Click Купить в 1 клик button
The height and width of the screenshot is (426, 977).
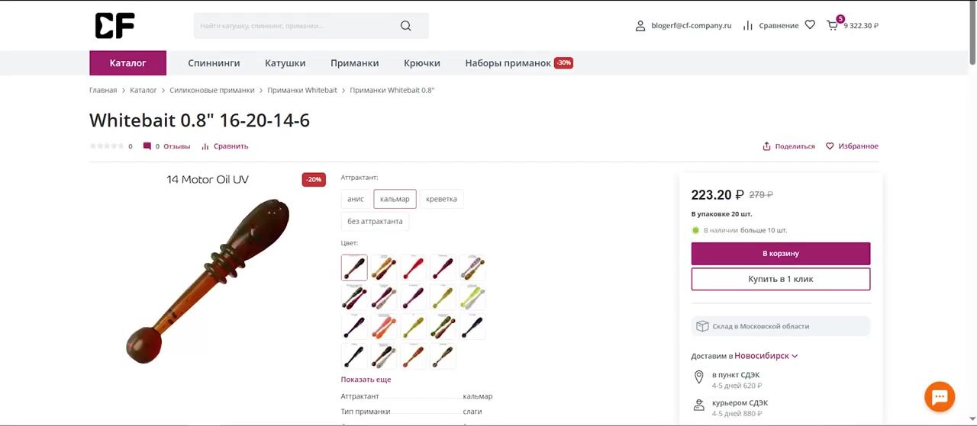pyautogui.click(x=781, y=279)
